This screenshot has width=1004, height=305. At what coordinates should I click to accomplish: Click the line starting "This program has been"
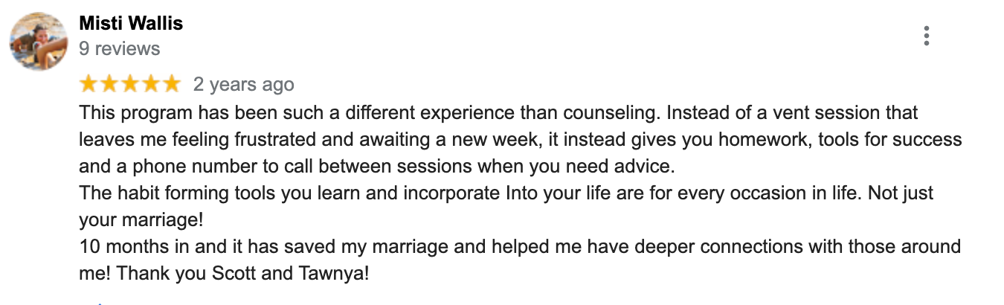pyautogui.click(x=498, y=114)
